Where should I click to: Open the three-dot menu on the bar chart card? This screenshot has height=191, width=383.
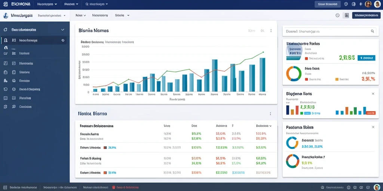271,31
